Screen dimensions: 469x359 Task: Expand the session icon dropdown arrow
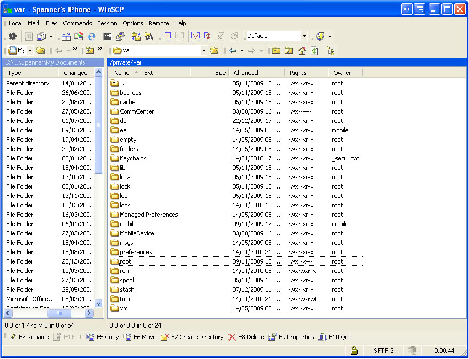[x=329, y=36]
